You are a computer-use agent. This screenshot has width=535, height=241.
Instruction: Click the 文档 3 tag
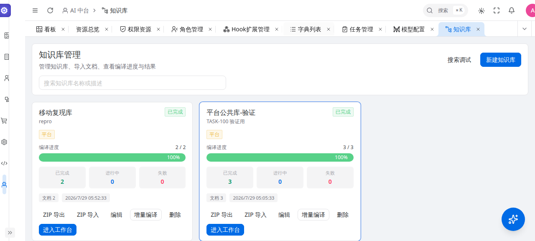[217, 198]
